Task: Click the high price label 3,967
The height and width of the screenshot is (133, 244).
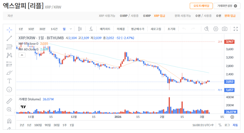Action: (x=229, y=42)
